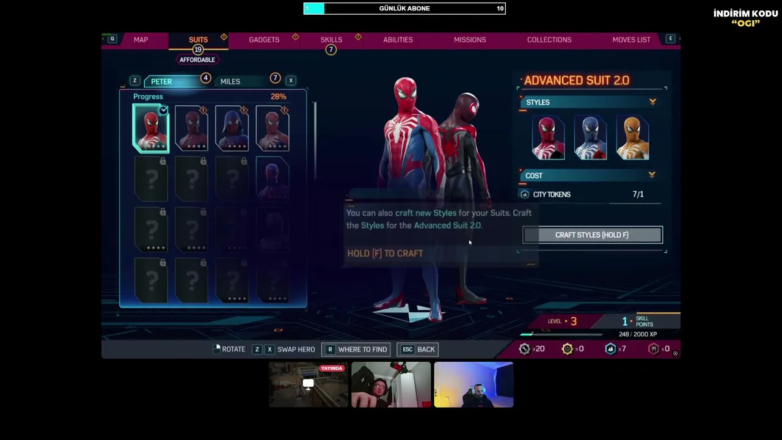Viewport: 782px width, 440px height.
Task: Select the equipped Advanced Suit 2.0 thumbnail
Action: (x=151, y=128)
